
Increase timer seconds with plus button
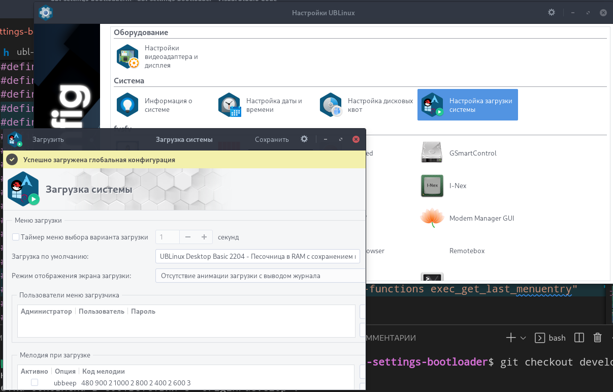(204, 237)
